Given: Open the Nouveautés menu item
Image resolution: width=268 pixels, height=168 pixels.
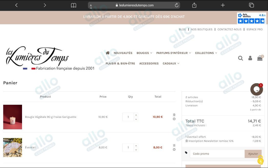Looking at the screenshot, I should 123,53.
